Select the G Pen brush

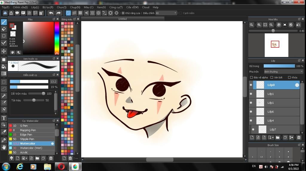pos(31,126)
